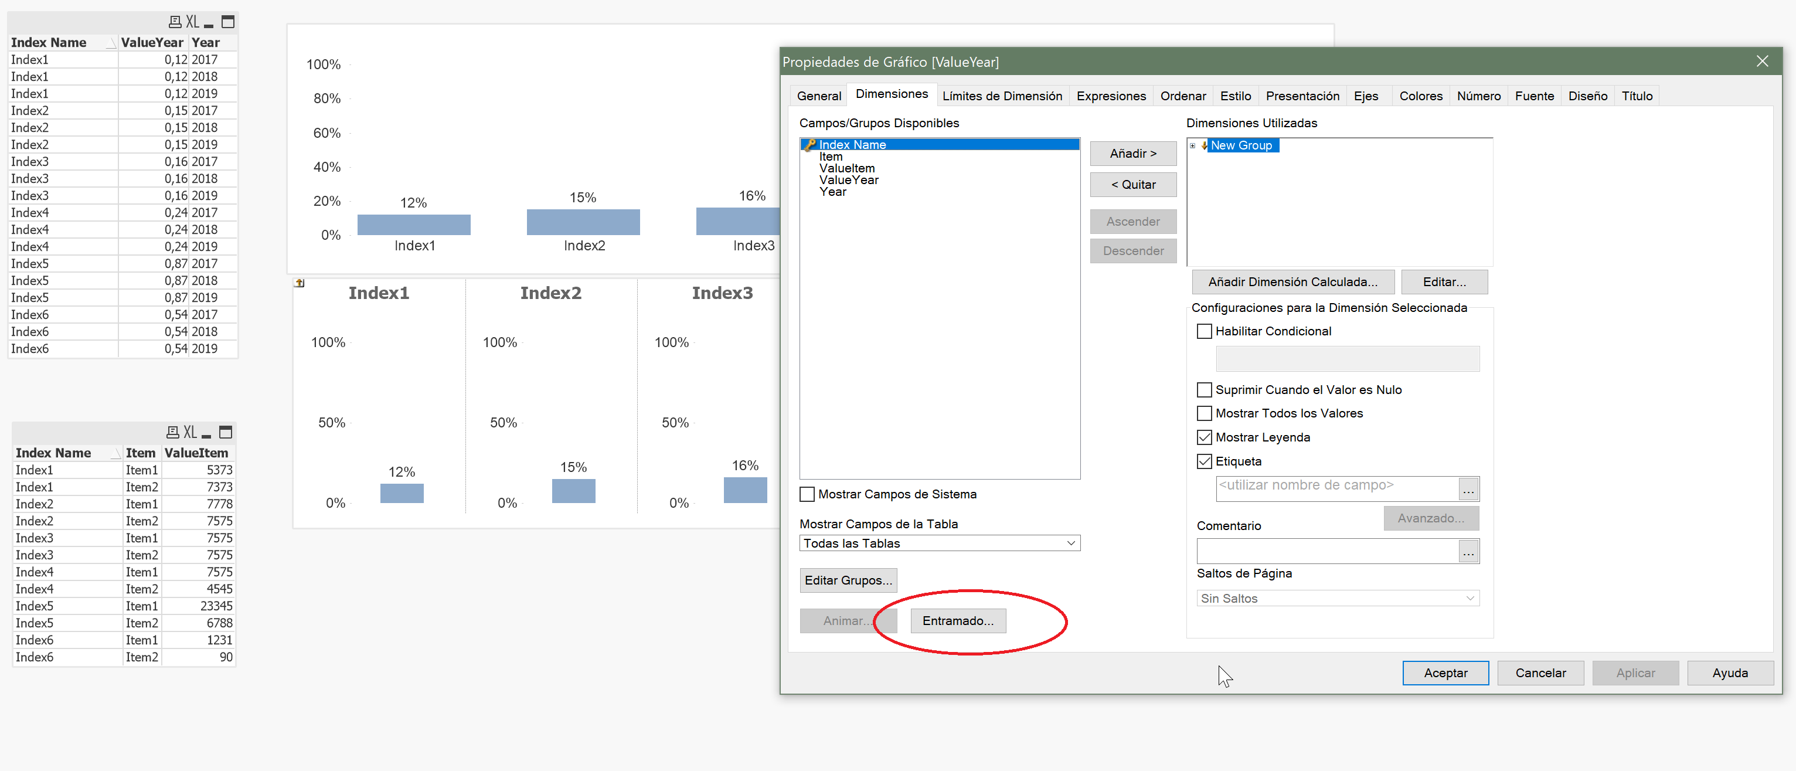Screen dimensions: 1796x771
Task: Uncheck Mostrar Leyenda option
Action: 1204,437
